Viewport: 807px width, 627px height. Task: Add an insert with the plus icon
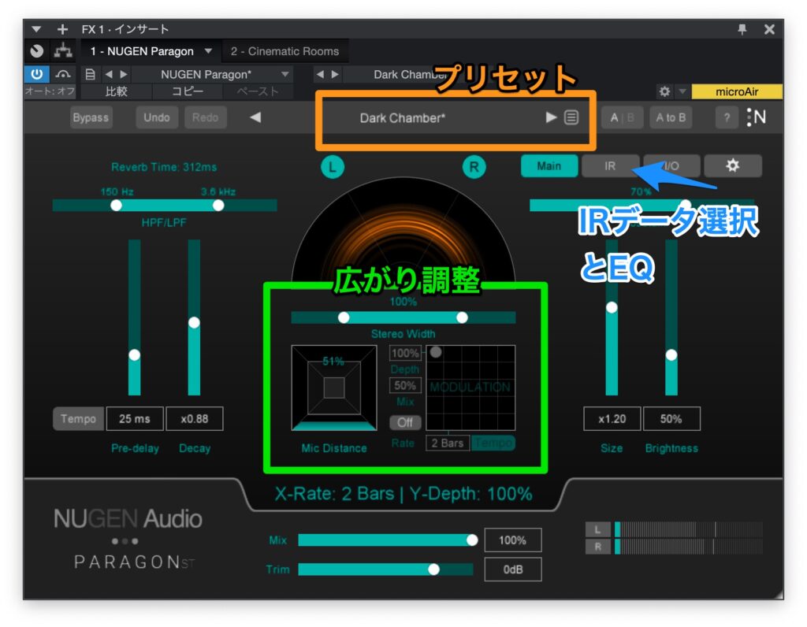click(x=62, y=29)
